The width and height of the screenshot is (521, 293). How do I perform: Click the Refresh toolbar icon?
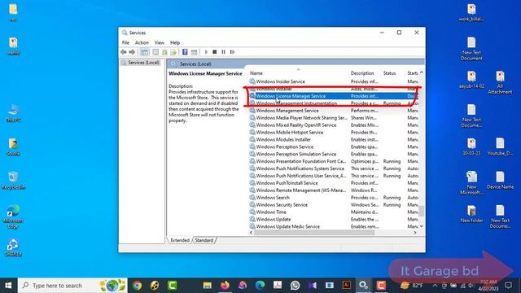click(x=164, y=52)
